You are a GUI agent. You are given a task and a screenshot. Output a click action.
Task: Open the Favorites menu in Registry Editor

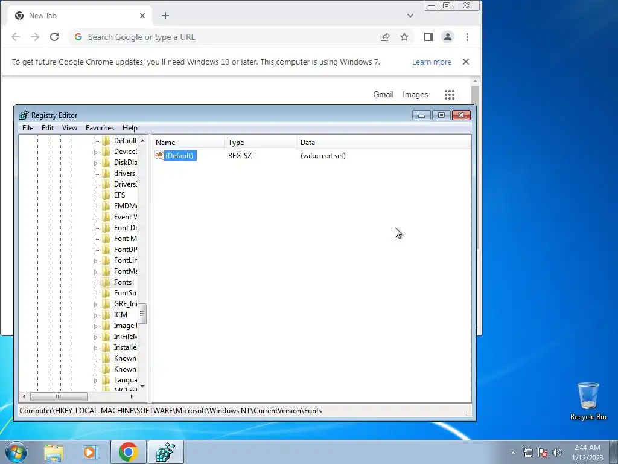100,128
